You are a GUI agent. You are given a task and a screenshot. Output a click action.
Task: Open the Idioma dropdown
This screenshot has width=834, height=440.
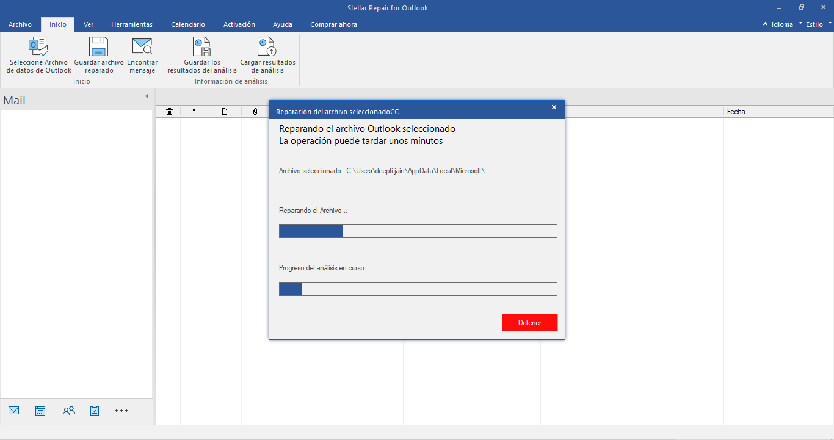[782, 24]
